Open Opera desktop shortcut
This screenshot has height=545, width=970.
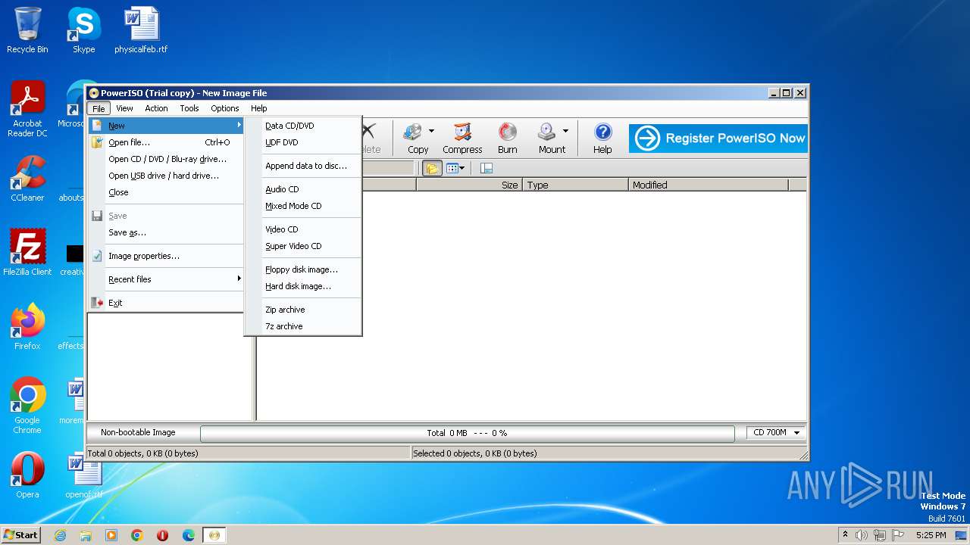pyautogui.click(x=27, y=475)
